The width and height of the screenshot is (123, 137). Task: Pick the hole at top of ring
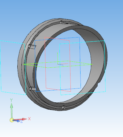[62, 22]
